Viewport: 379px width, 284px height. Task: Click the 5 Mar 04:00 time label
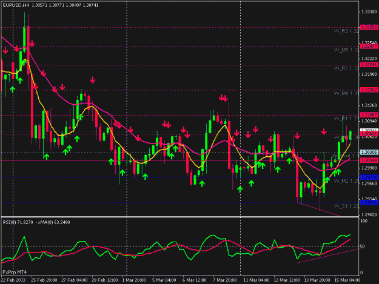[x=164, y=280]
